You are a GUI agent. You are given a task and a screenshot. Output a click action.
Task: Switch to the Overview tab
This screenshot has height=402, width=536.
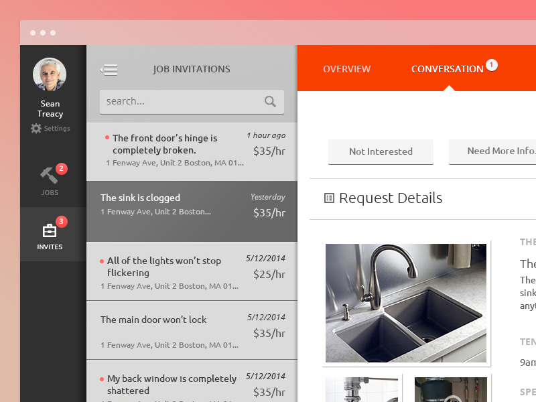(x=347, y=68)
